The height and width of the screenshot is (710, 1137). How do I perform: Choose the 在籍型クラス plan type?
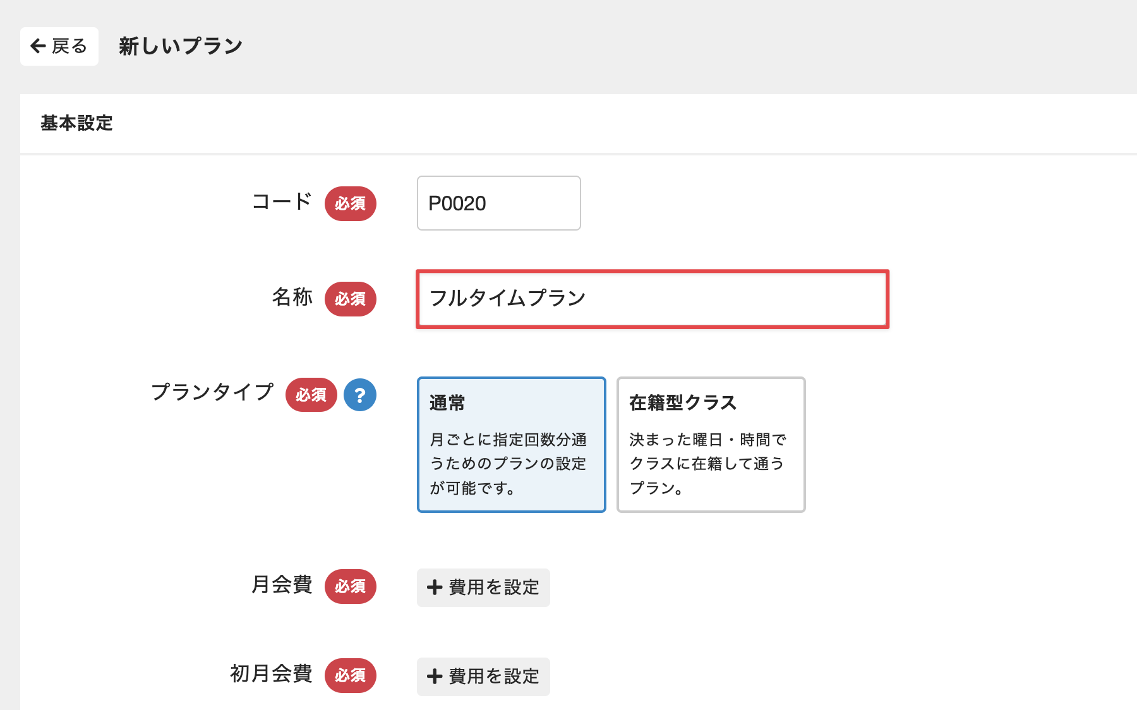coord(711,445)
